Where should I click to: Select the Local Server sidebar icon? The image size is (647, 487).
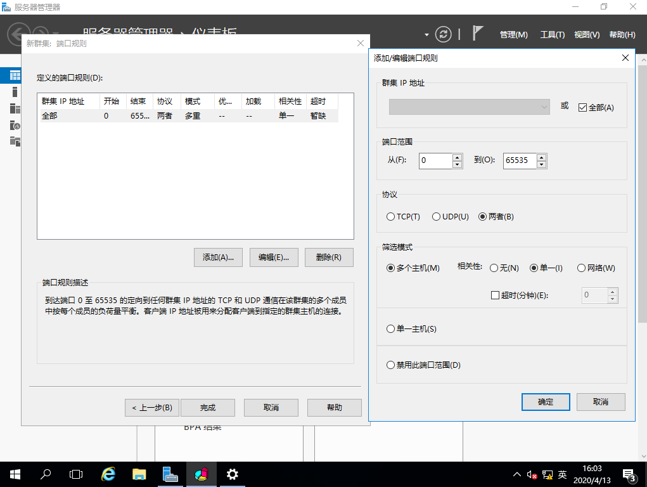[14, 92]
